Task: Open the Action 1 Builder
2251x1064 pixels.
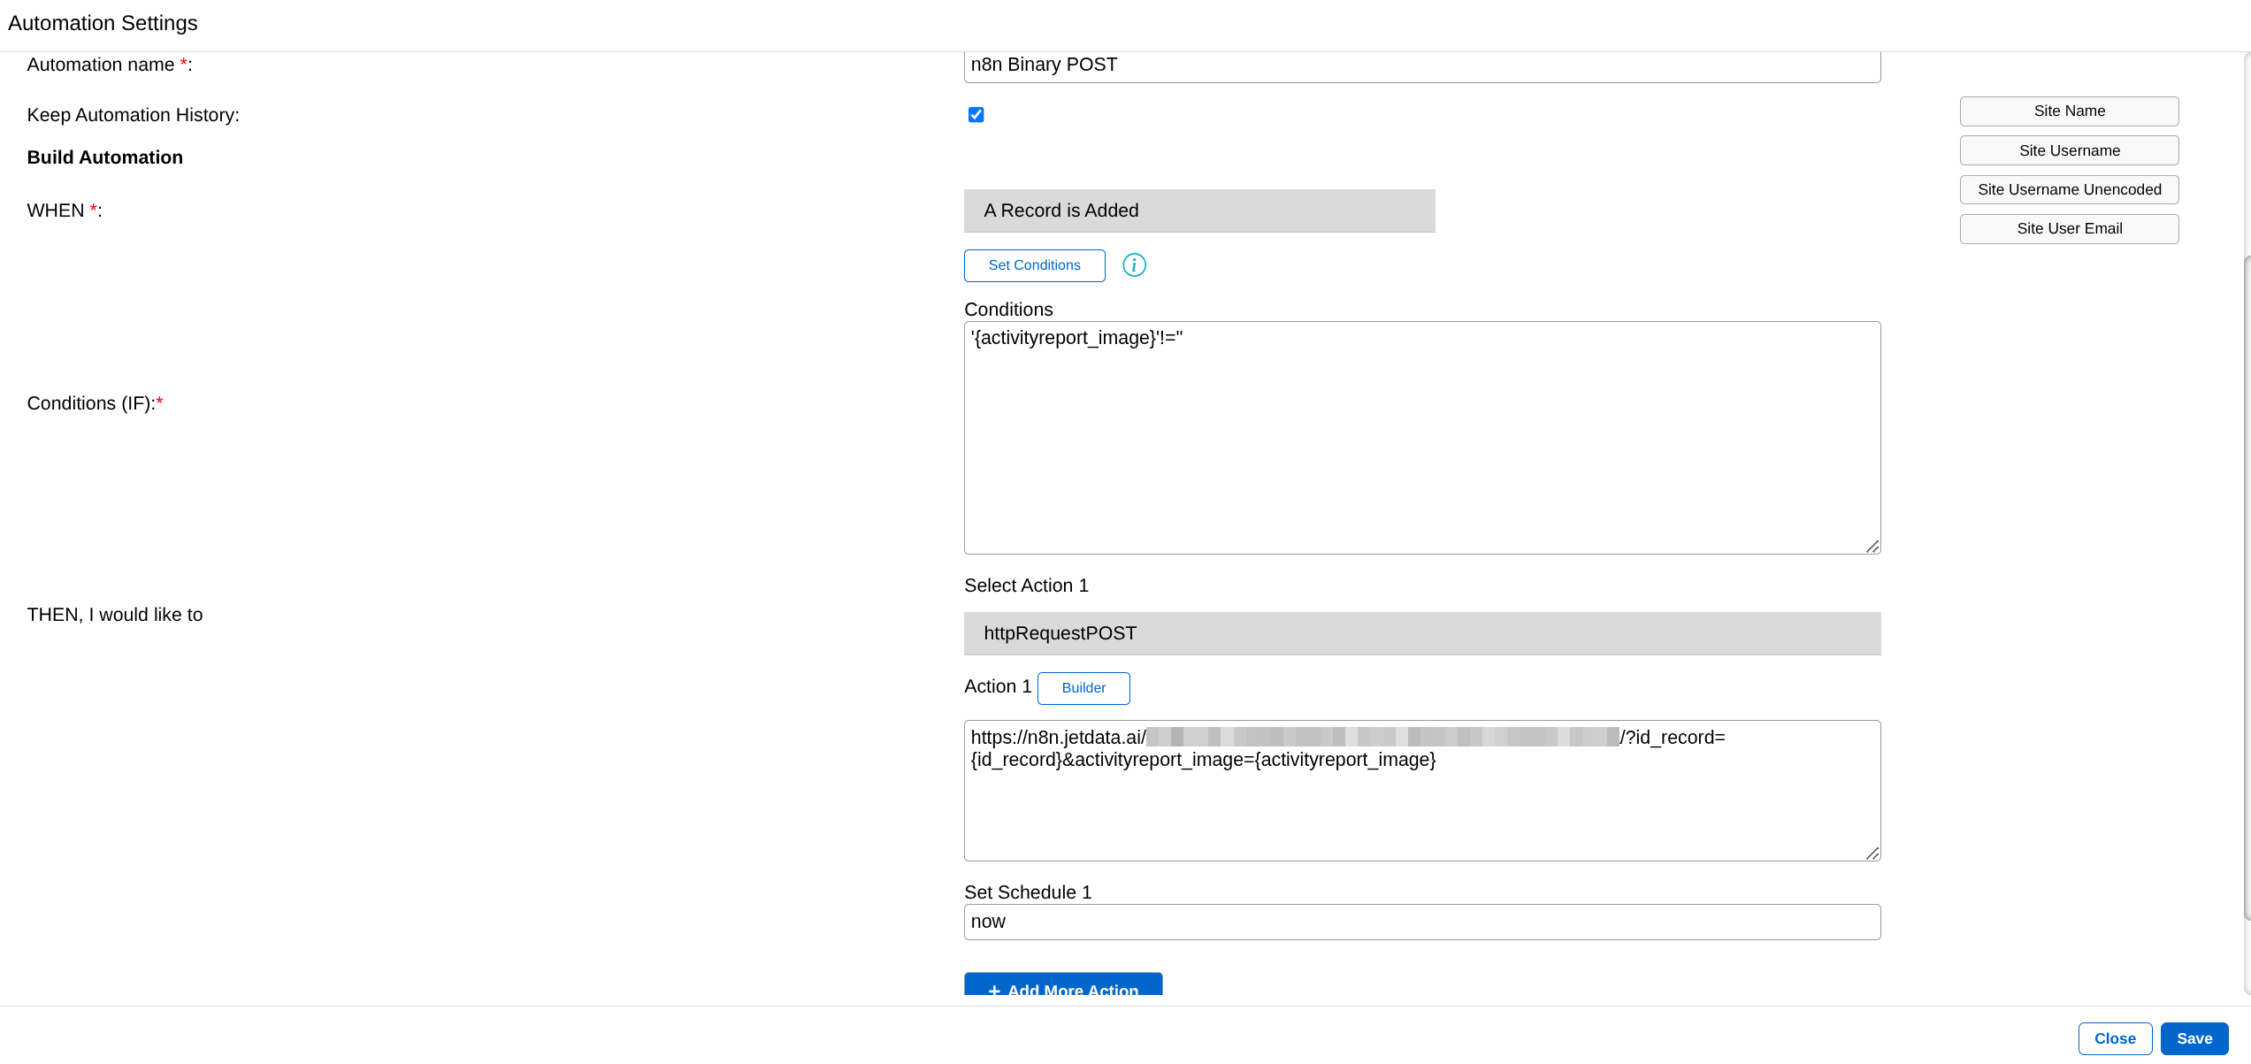Action: [1083, 688]
